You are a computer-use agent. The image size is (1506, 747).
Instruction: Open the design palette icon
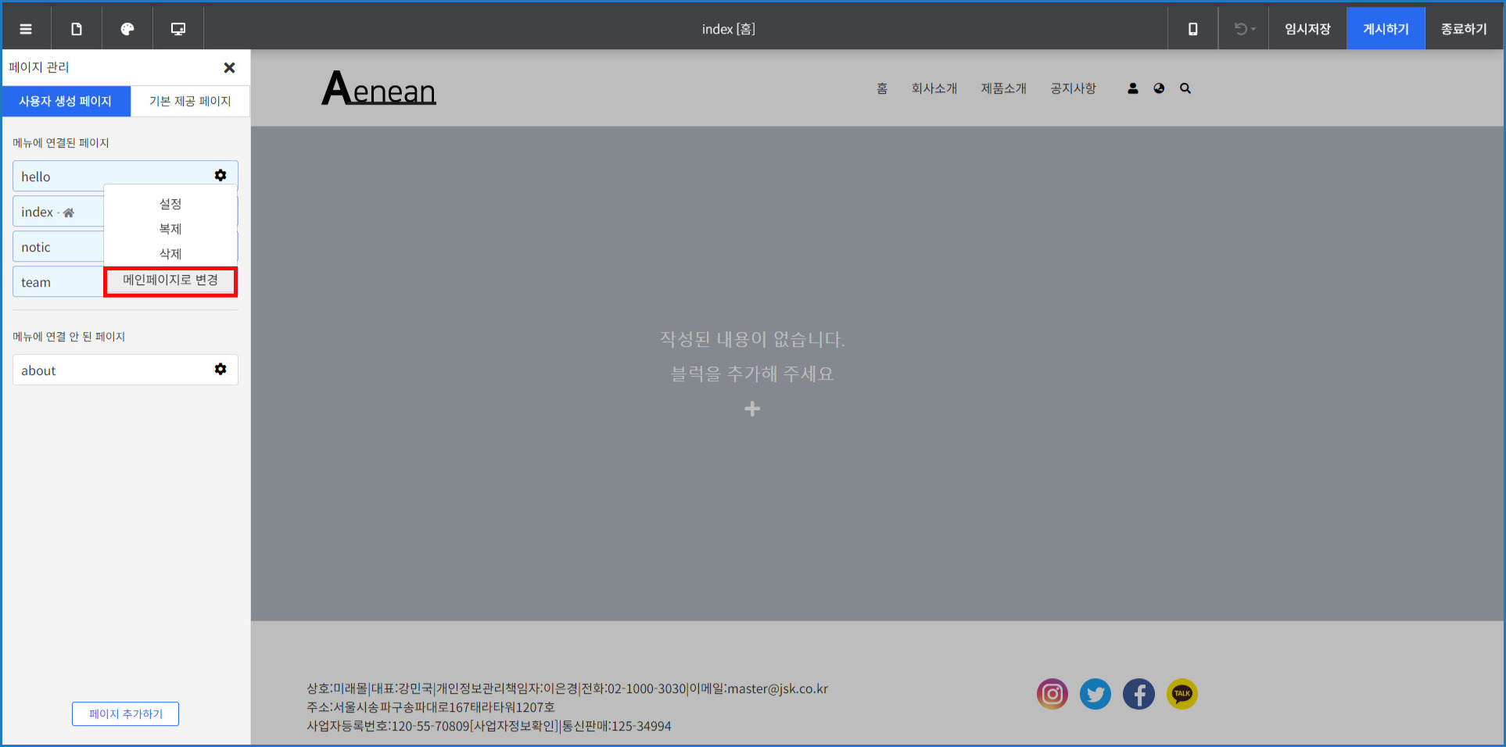(x=127, y=29)
